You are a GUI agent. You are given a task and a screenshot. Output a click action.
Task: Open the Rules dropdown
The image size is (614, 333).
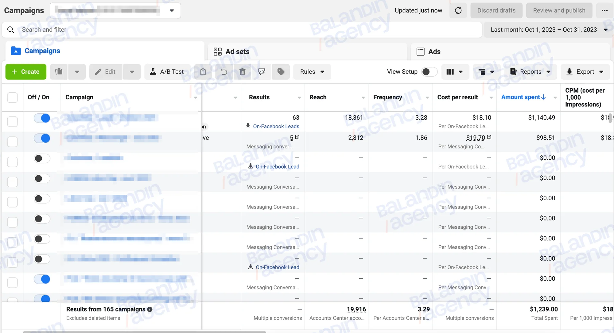pos(312,72)
